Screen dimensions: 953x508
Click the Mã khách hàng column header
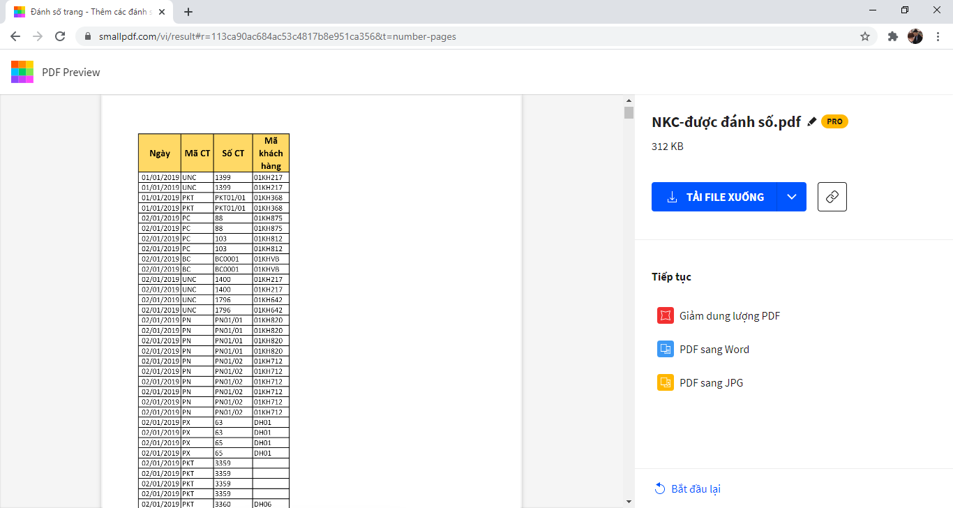tap(271, 153)
